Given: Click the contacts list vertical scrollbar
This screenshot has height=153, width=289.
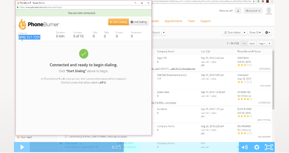Looking at the screenshot, I should (273, 80).
